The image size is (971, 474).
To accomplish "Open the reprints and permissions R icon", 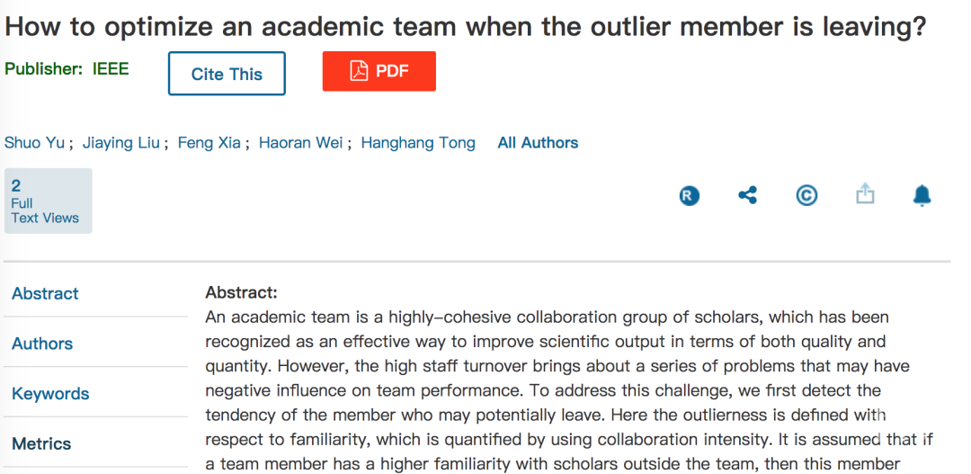I will (689, 196).
